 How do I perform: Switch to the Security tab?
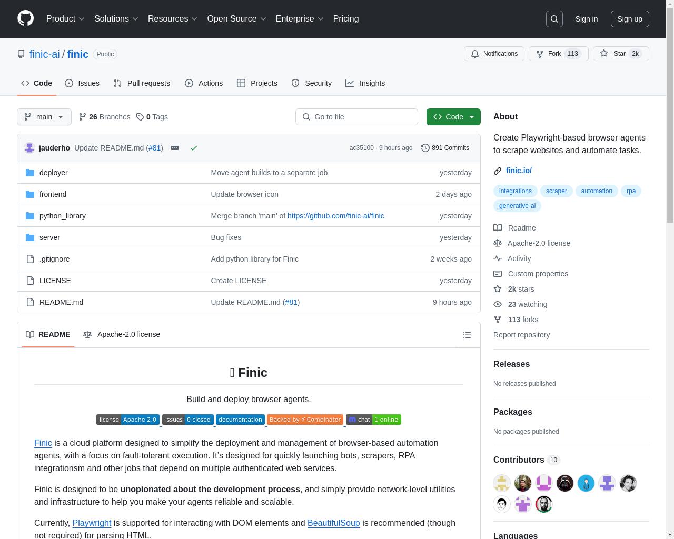pos(312,83)
